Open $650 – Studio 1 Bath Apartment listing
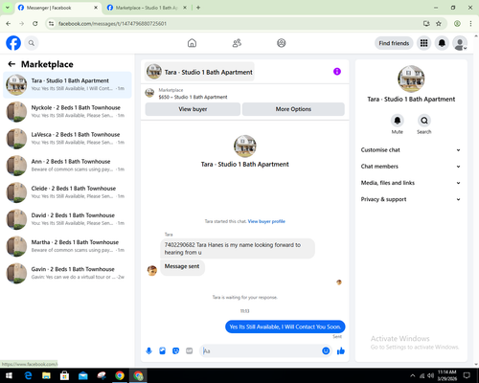479x383 pixels. pyautogui.click(x=193, y=97)
